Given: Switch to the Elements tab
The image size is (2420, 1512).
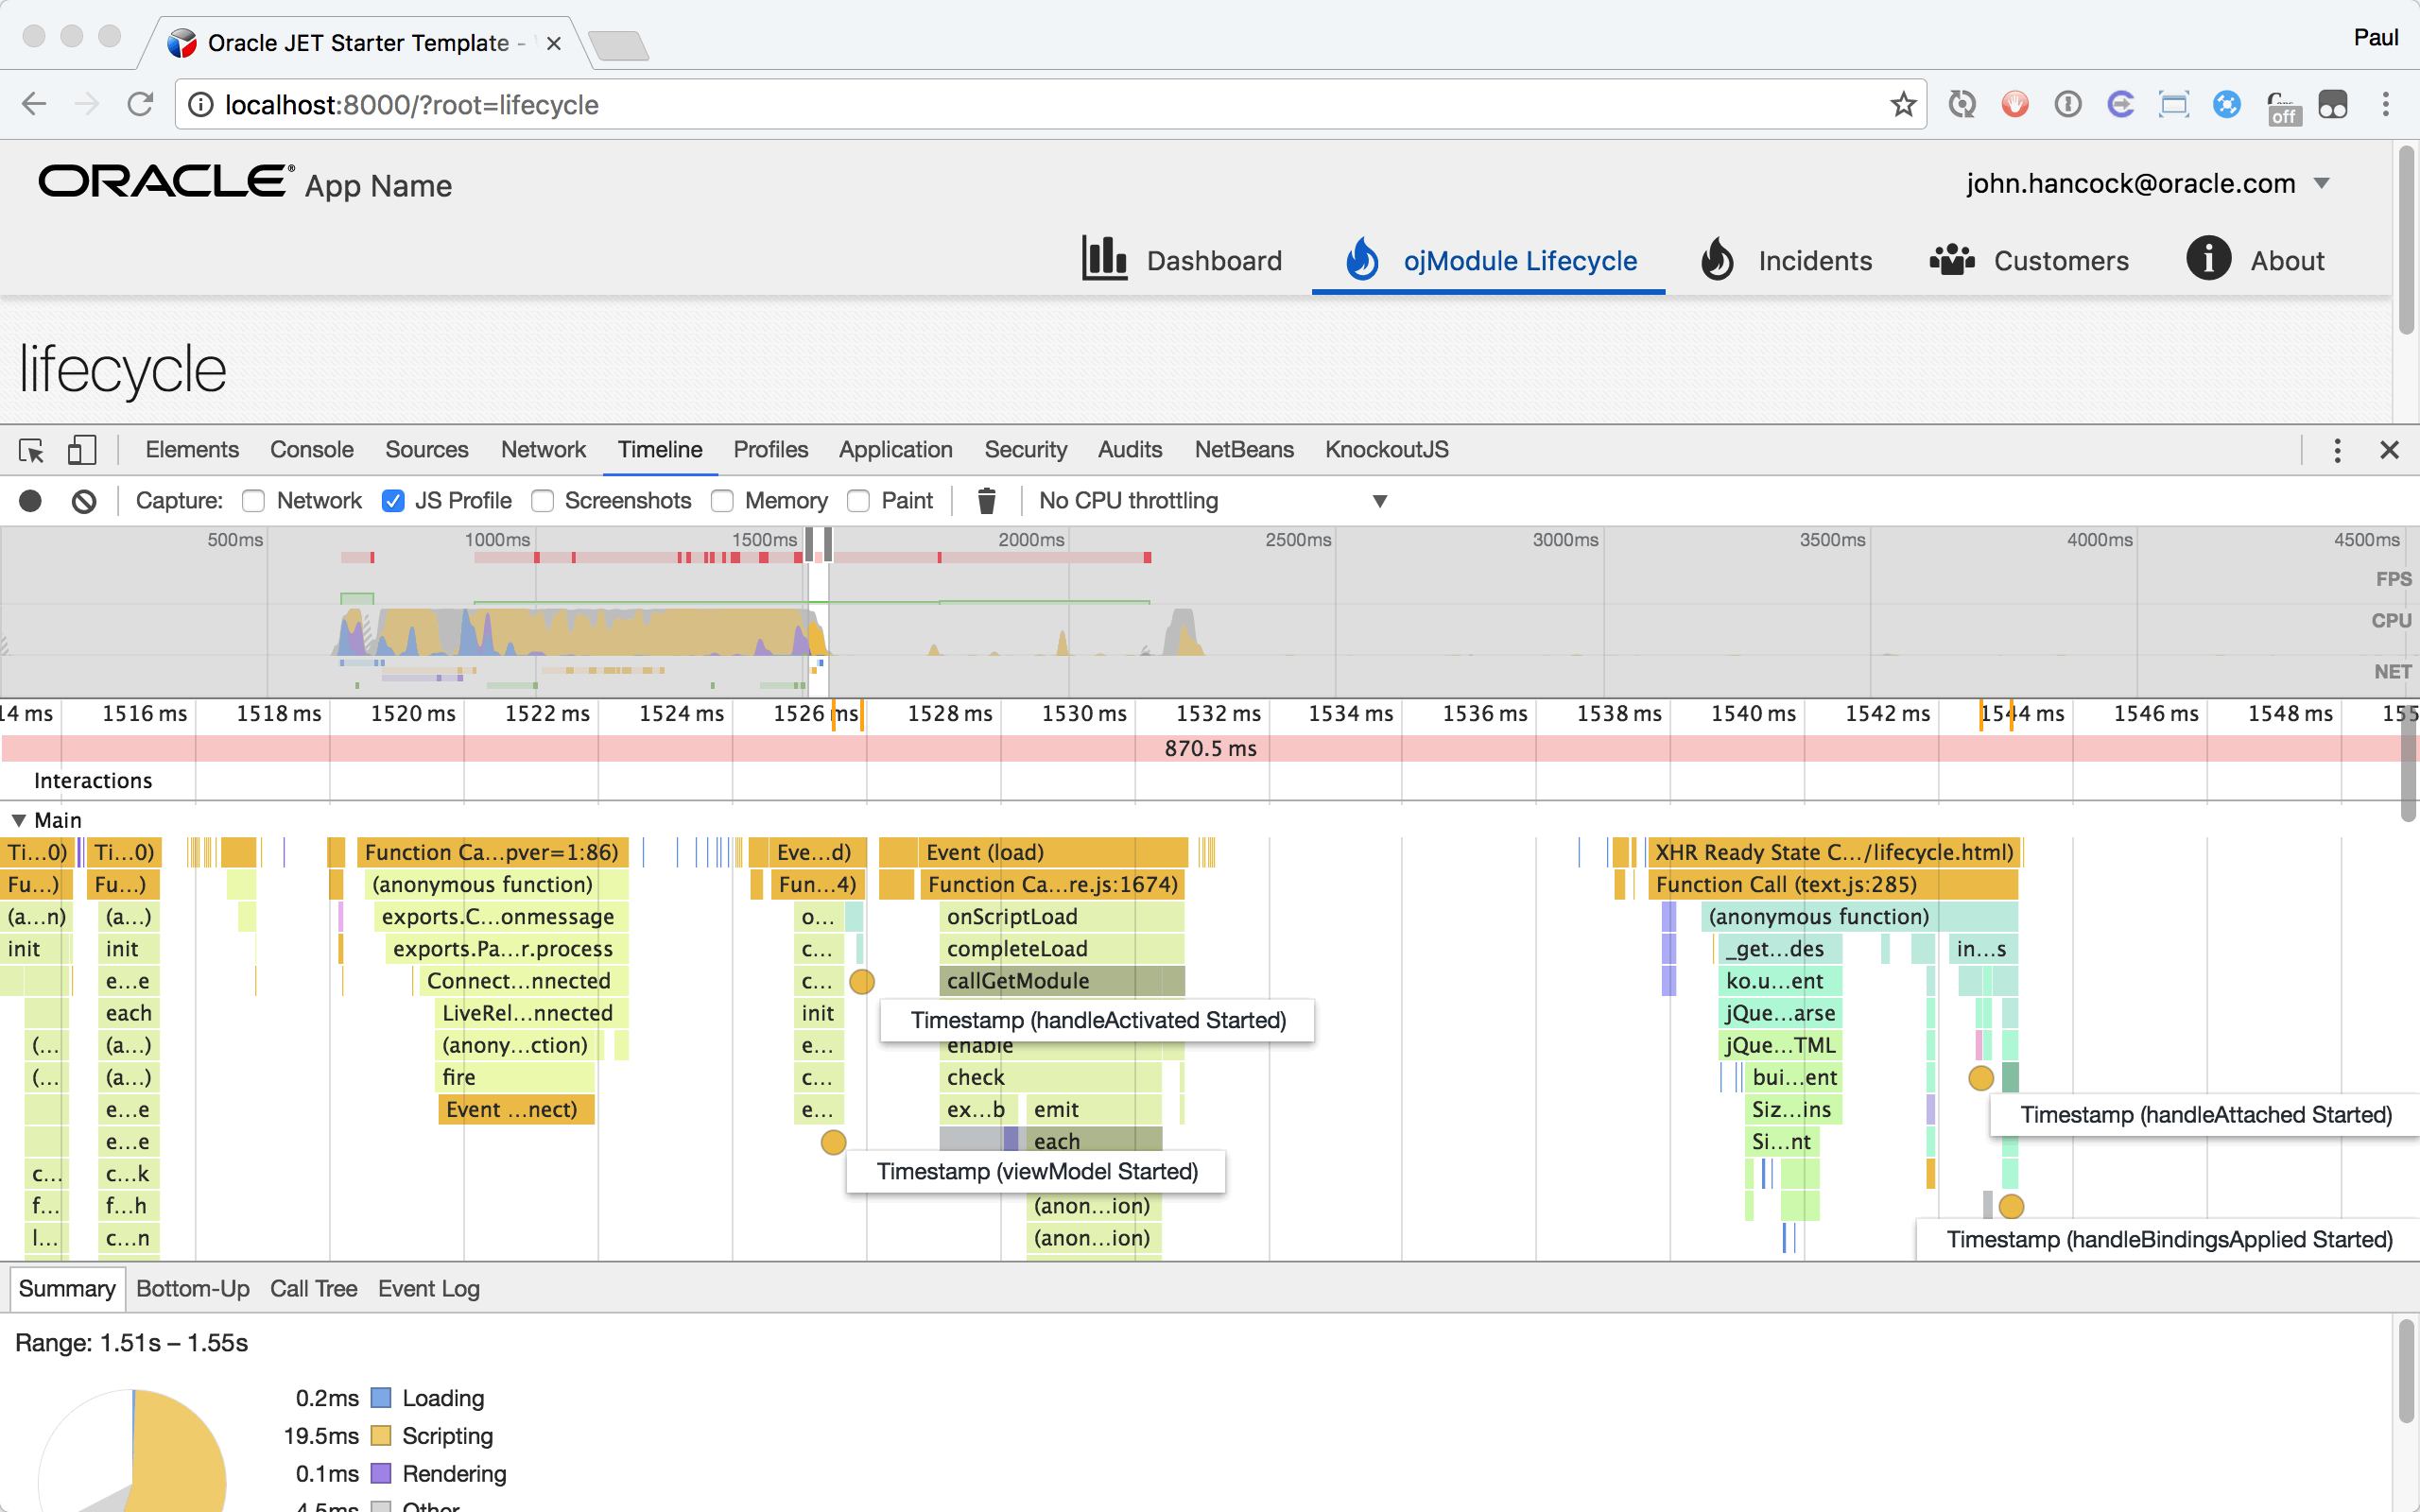Looking at the screenshot, I should coord(192,450).
